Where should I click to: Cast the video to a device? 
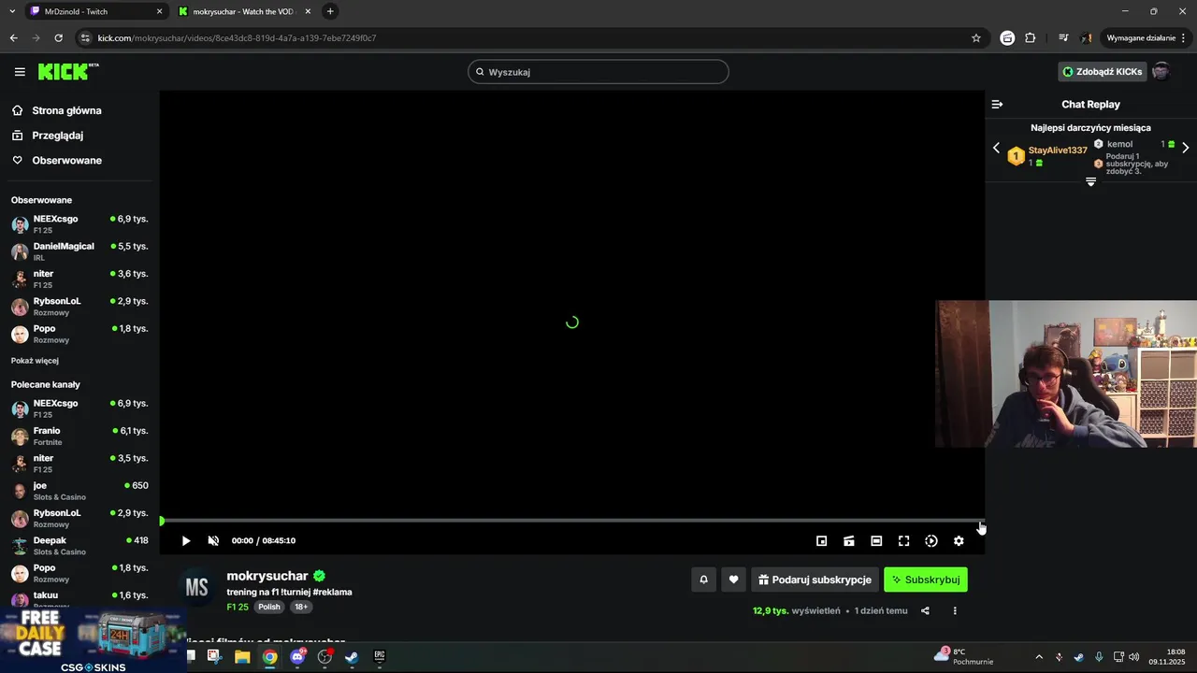click(x=849, y=541)
